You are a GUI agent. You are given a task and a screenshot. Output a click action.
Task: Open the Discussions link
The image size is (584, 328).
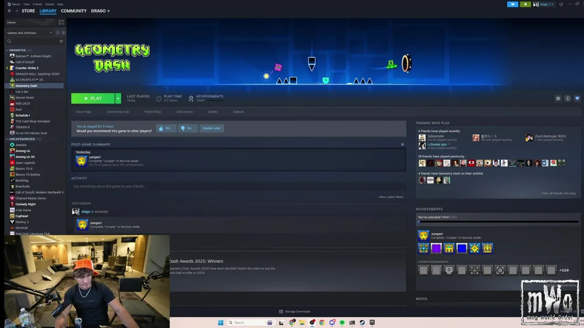tap(185, 112)
